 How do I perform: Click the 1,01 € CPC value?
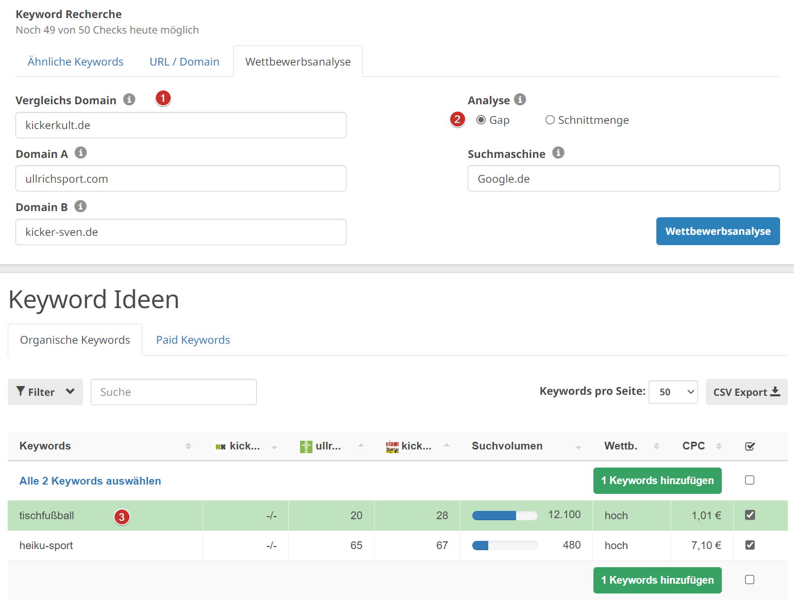point(706,515)
